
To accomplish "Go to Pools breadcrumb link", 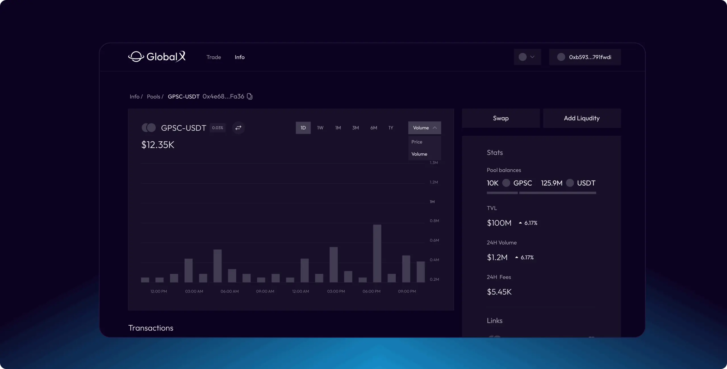I will click(x=153, y=96).
